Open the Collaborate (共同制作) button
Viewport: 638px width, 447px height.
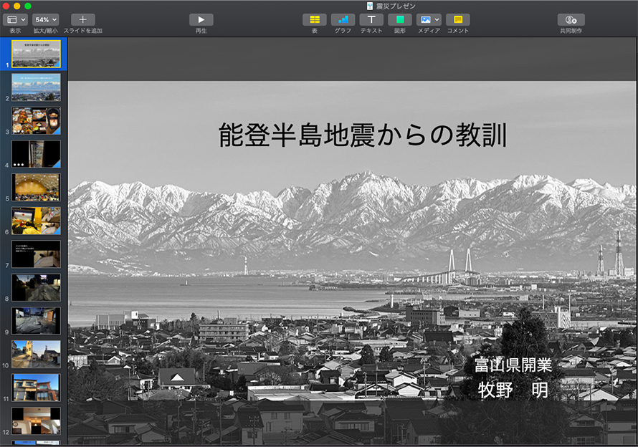[x=571, y=19]
